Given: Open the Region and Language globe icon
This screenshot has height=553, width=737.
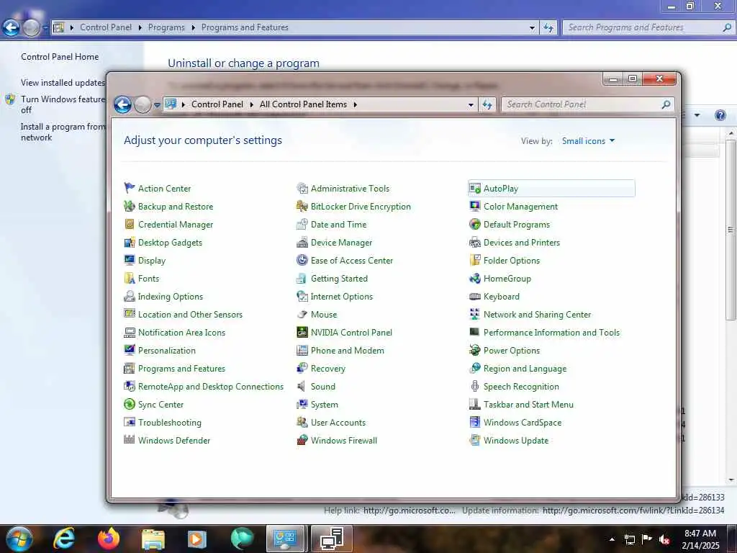Looking at the screenshot, I should coord(475,368).
